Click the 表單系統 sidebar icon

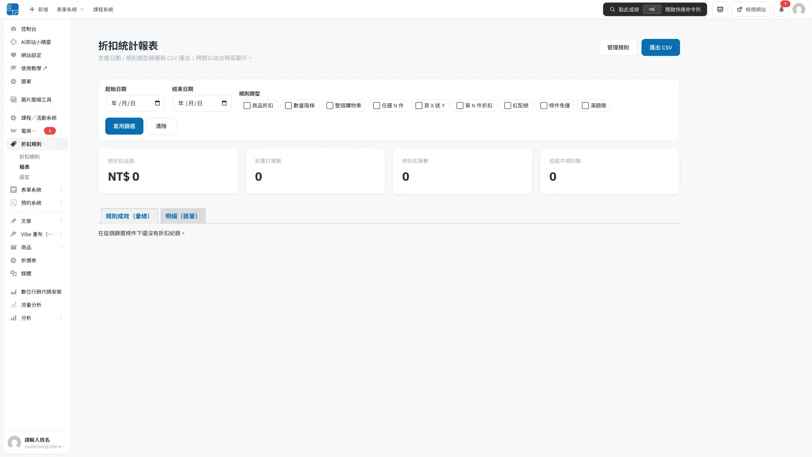14,190
